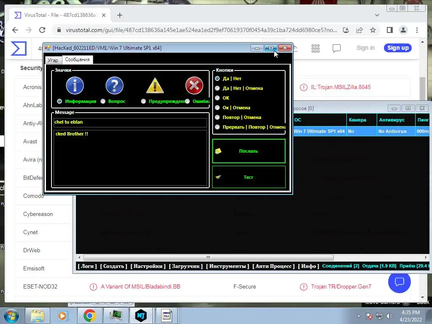Open a new Chrome tab
Viewport: 432px width, 324px height.
[x=119, y=15]
